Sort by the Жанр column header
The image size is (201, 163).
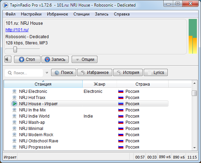99,84
